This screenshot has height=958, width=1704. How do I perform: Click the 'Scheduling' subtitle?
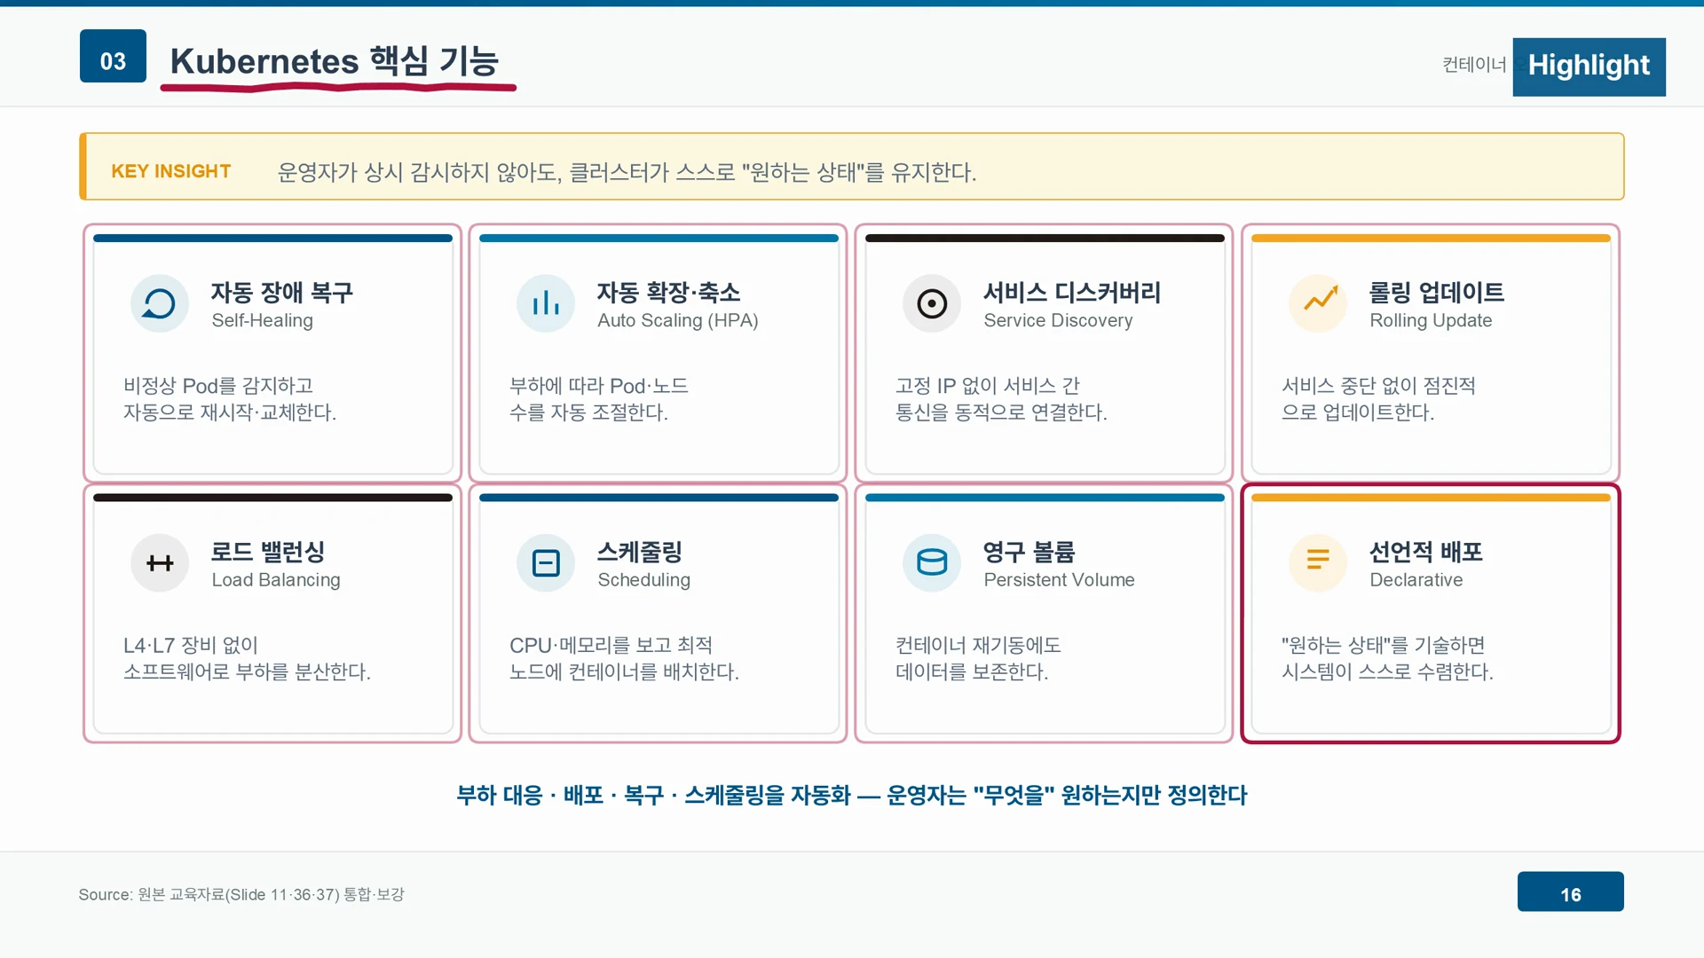pyautogui.click(x=643, y=579)
